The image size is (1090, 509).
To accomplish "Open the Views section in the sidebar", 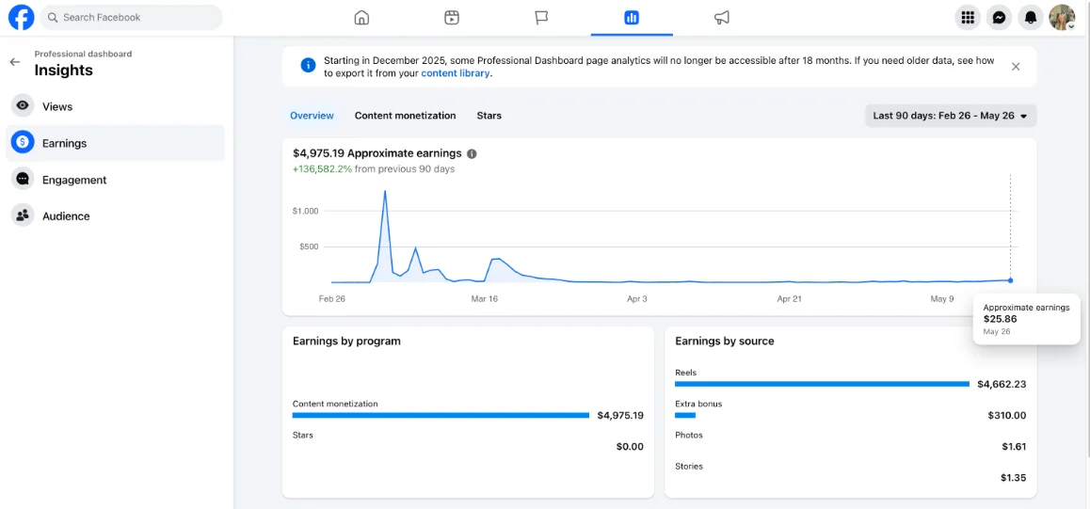I will tap(115, 106).
